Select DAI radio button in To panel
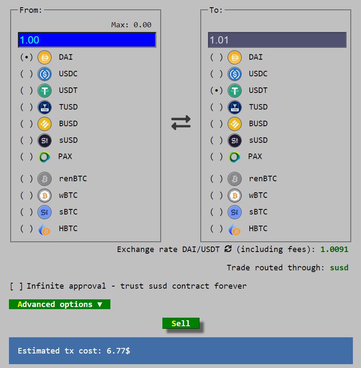 [x=216, y=57]
